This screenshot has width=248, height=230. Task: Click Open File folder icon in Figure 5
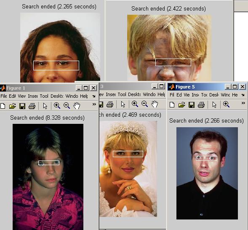(x=181, y=105)
